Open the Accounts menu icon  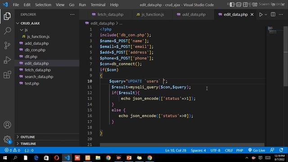[7, 125]
